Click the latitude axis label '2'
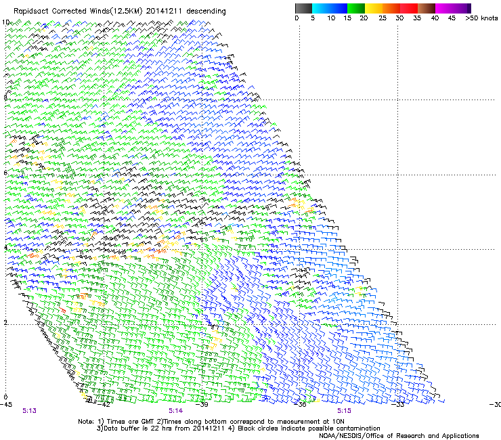The image size is (501, 440). [5, 323]
